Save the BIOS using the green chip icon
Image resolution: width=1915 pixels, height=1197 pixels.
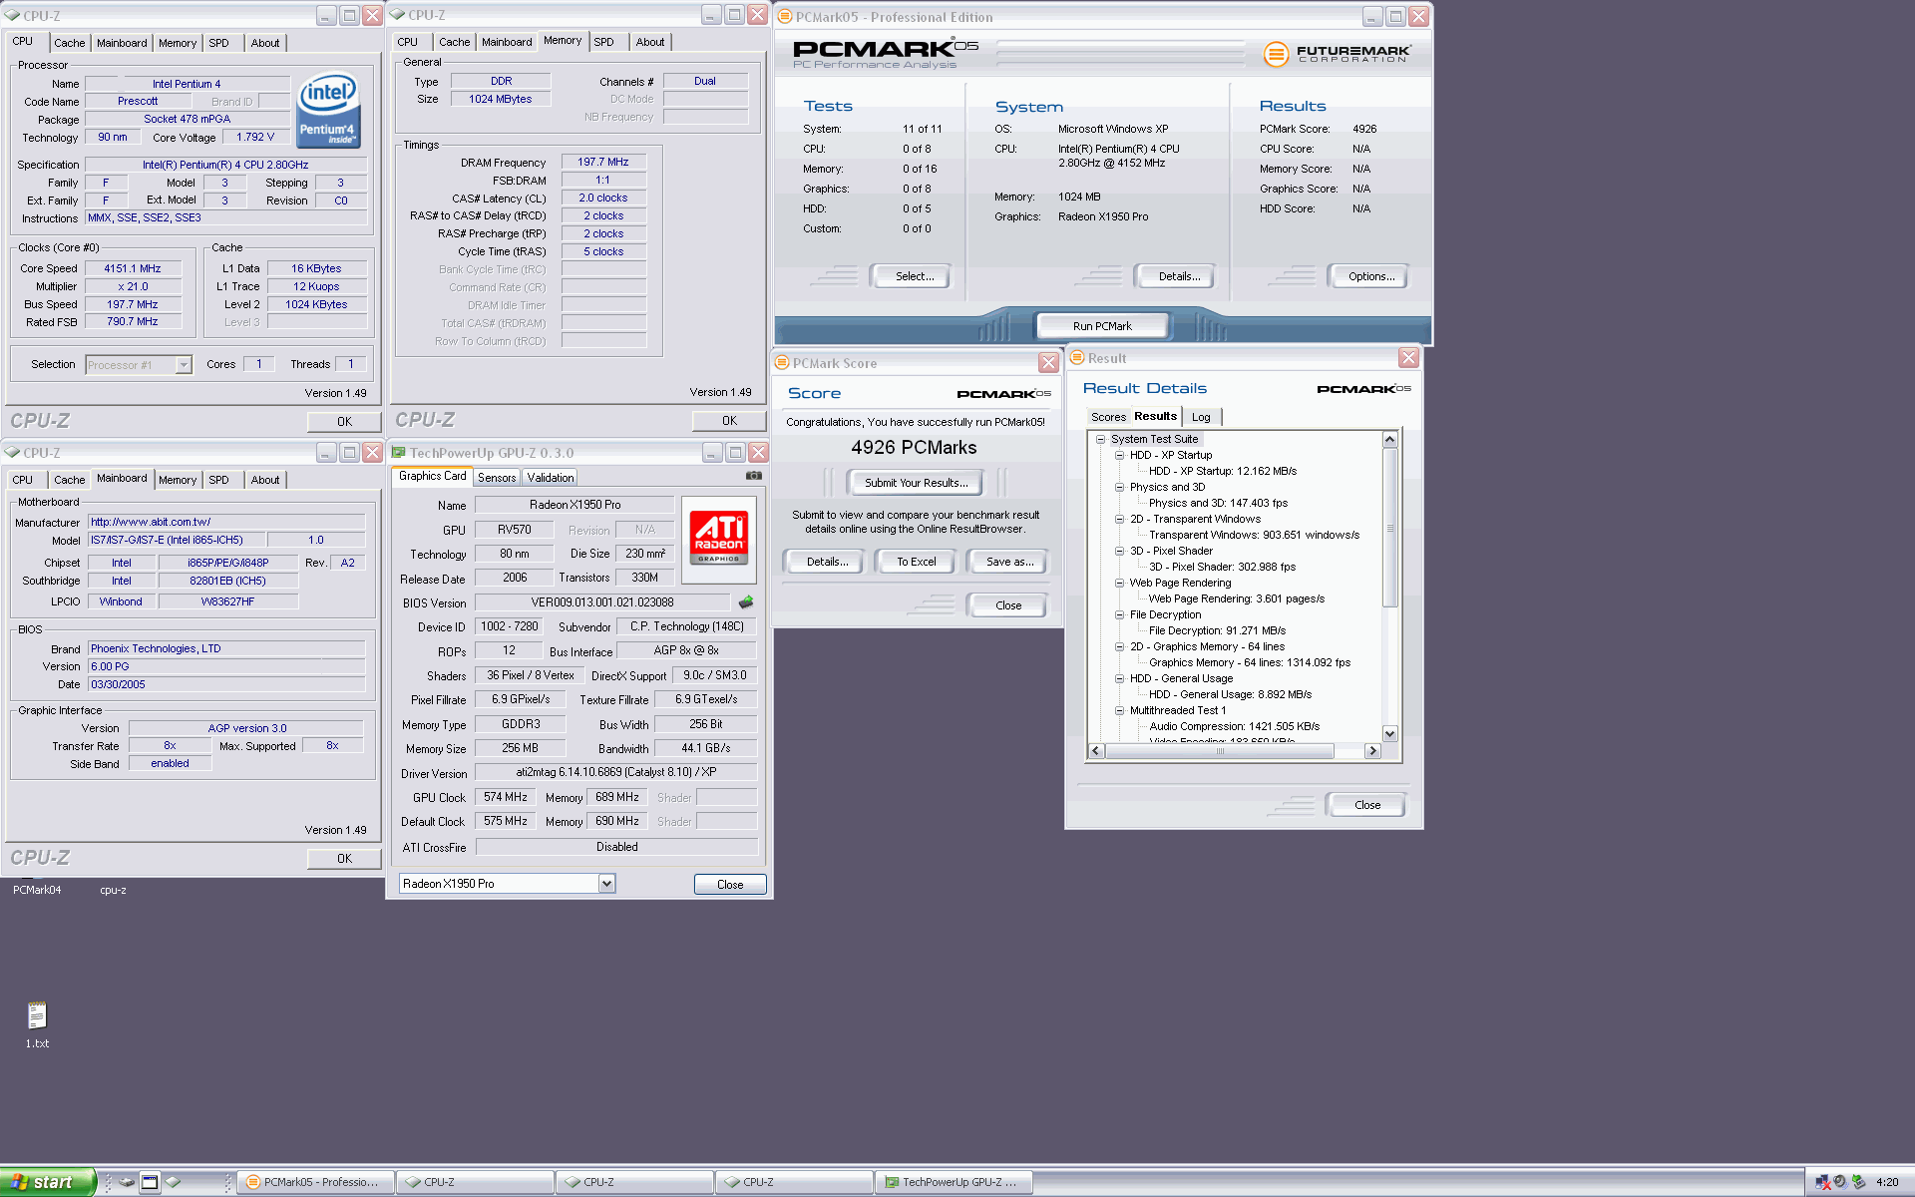click(x=745, y=602)
